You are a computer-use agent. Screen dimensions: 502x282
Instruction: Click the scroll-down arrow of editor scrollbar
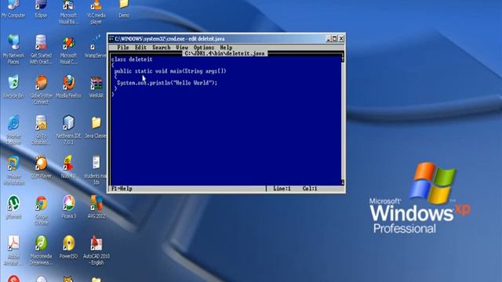pyautogui.click(x=343, y=183)
